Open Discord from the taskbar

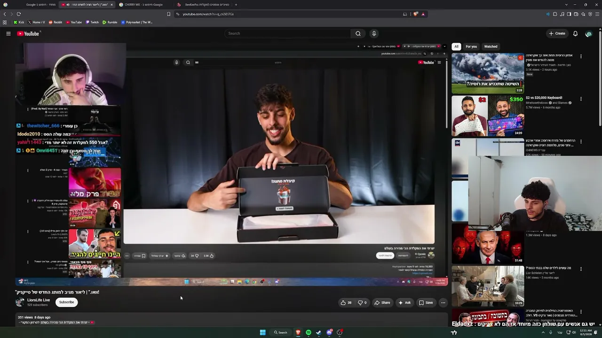click(x=329, y=332)
